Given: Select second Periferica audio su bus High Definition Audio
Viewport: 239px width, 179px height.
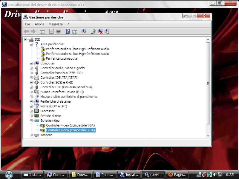Looking at the screenshot, I should tap(77, 54).
